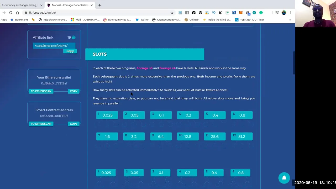
Task: Click the partners icon beside 19
Action: click(x=73, y=37)
